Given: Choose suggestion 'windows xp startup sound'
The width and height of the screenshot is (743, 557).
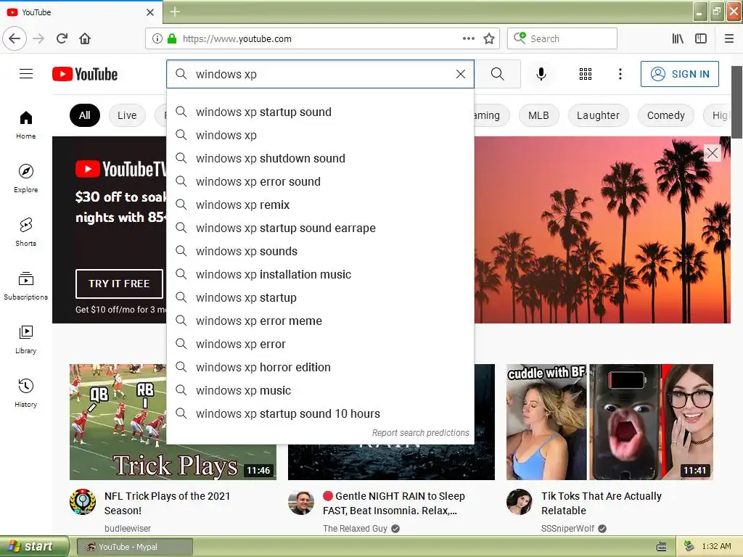Looking at the screenshot, I should click(x=320, y=112).
